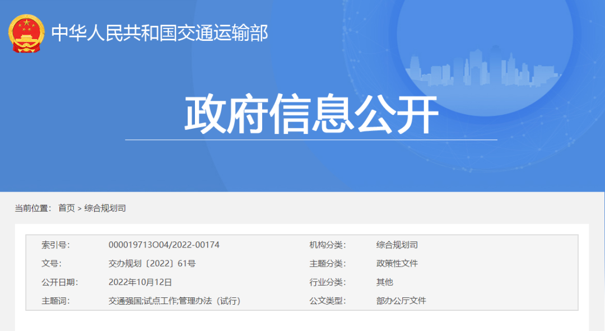Screen dimensions: 605x331
Task: Click the national emblem logo
Action: point(26,34)
